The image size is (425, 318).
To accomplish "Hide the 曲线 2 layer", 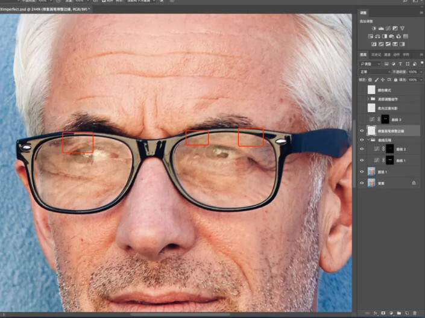I will (362, 149).
